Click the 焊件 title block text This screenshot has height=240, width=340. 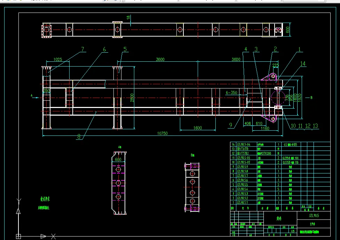pyautogui.click(x=279, y=219)
